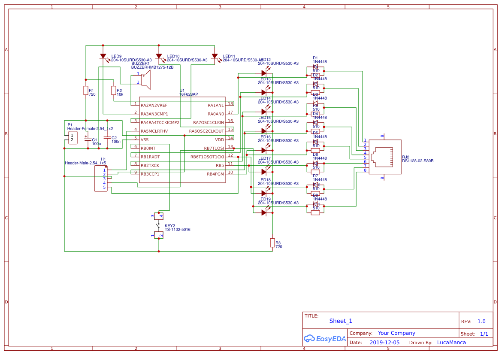This screenshot has height=355, width=502.
Task: Click the RB6T1OSOT1CKI pin label
Action: (x=207, y=157)
